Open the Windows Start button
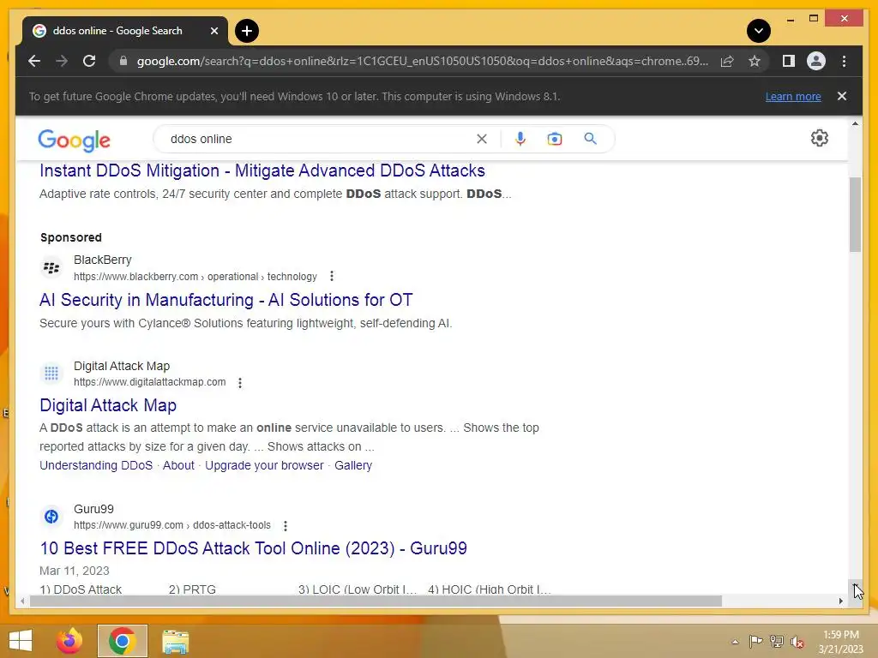Viewport: 878px width, 658px height. click(21, 641)
